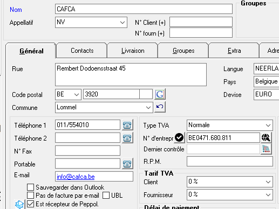279x209 pixels.
Task: Open the info@cafca.be email link
Action: click(76, 177)
